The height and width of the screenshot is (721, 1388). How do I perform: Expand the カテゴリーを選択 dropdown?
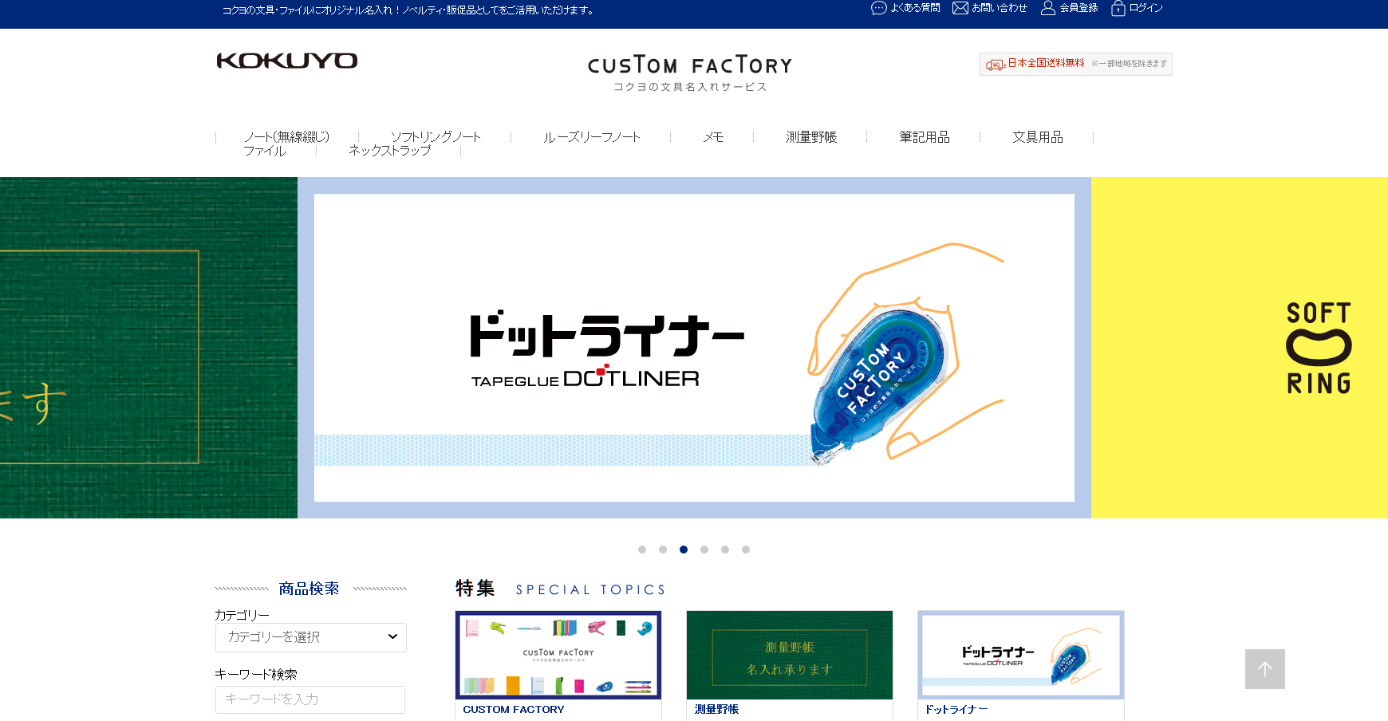311,637
